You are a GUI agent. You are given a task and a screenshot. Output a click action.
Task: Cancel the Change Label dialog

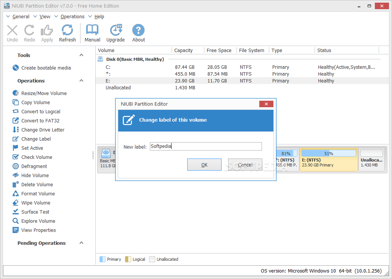245,165
